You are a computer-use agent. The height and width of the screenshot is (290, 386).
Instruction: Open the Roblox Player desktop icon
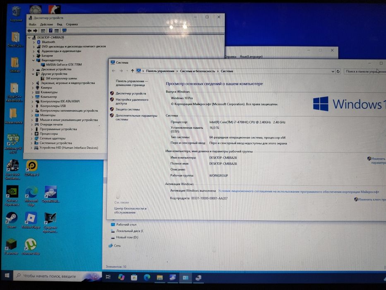pos(31,220)
